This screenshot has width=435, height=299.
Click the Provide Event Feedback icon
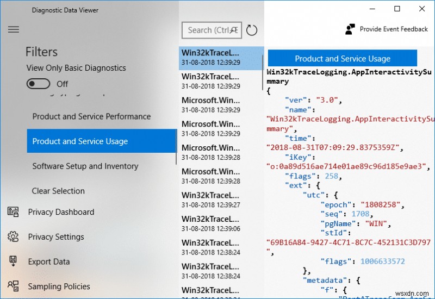pos(350,29)
